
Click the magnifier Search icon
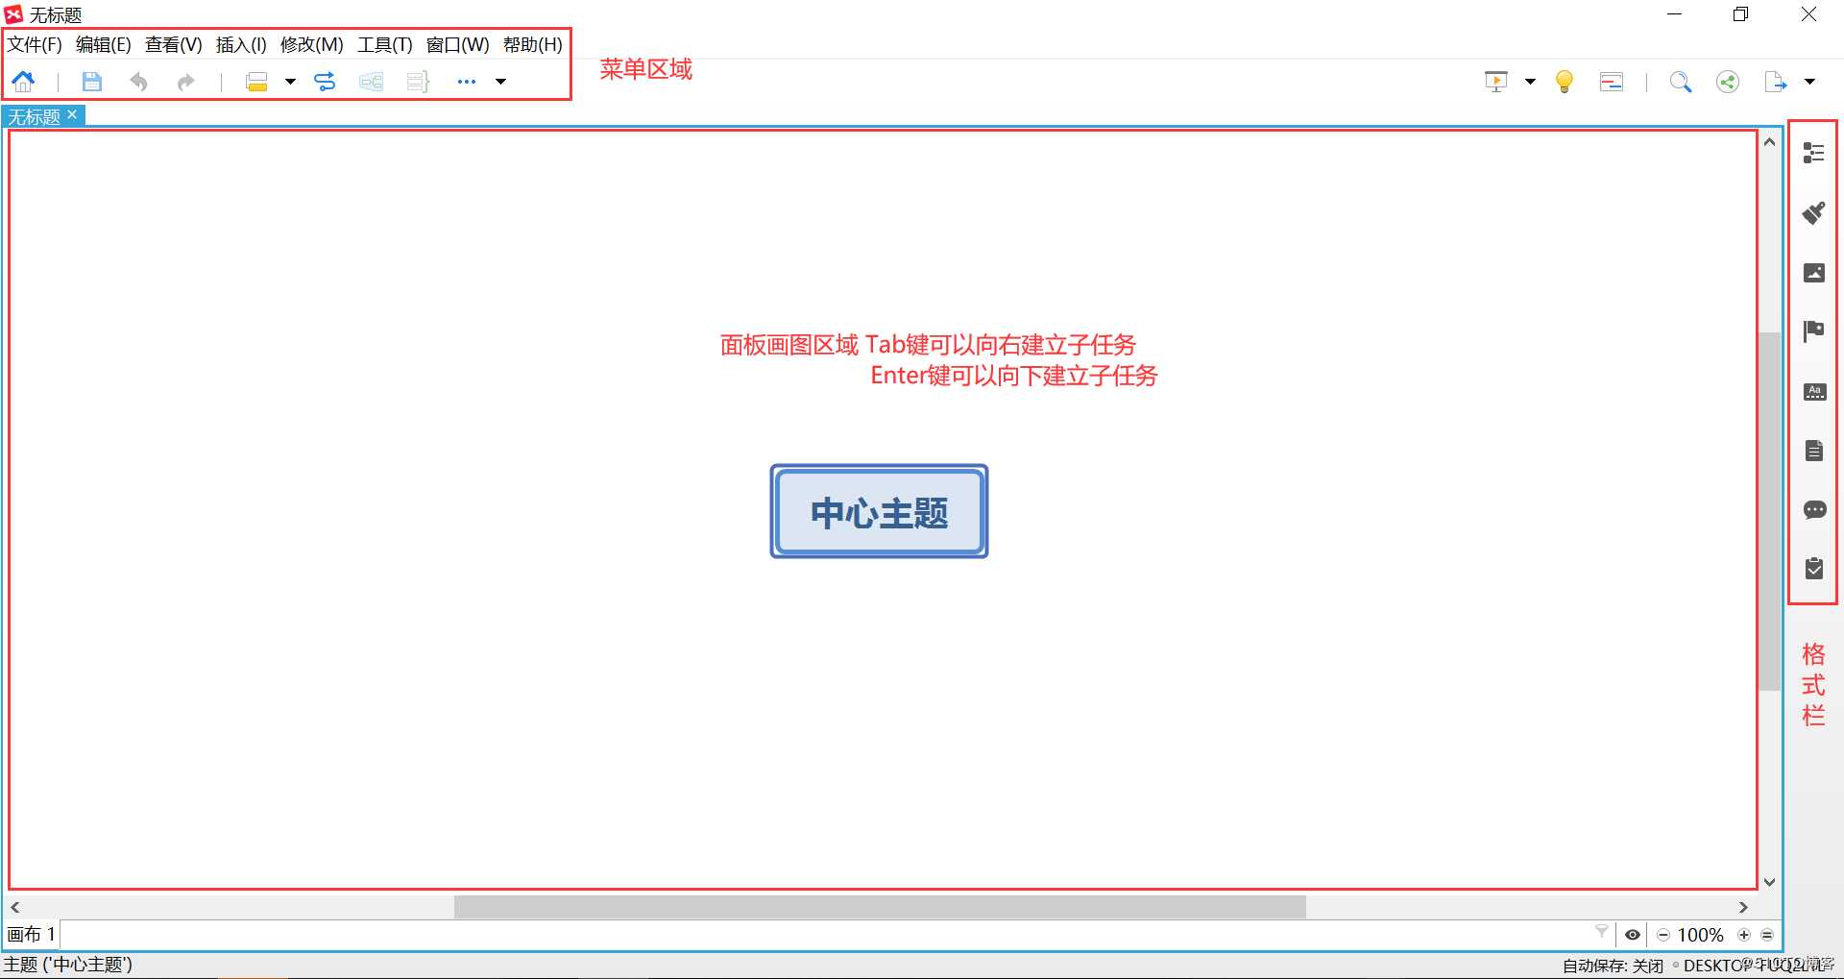[x=1680, y=82]
